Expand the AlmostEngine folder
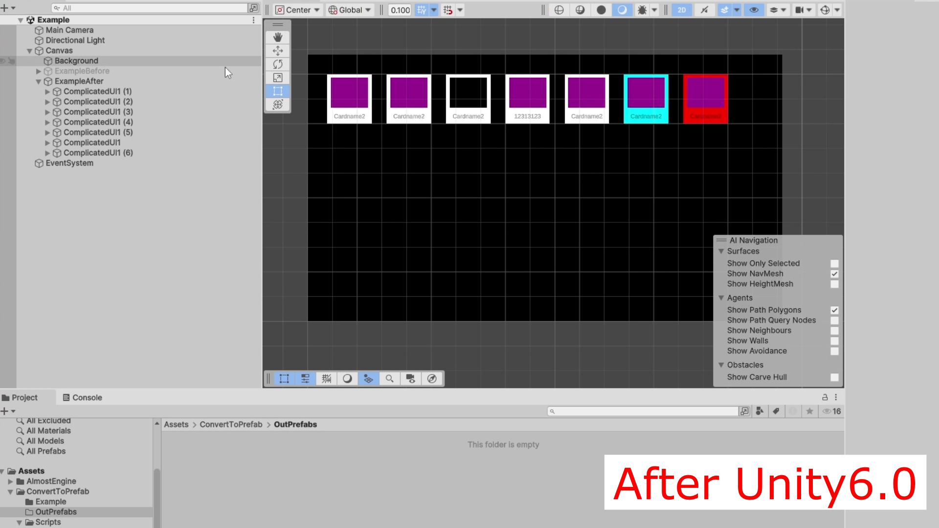The width and height of the screenshot is (939, 528). click(10, 482)
